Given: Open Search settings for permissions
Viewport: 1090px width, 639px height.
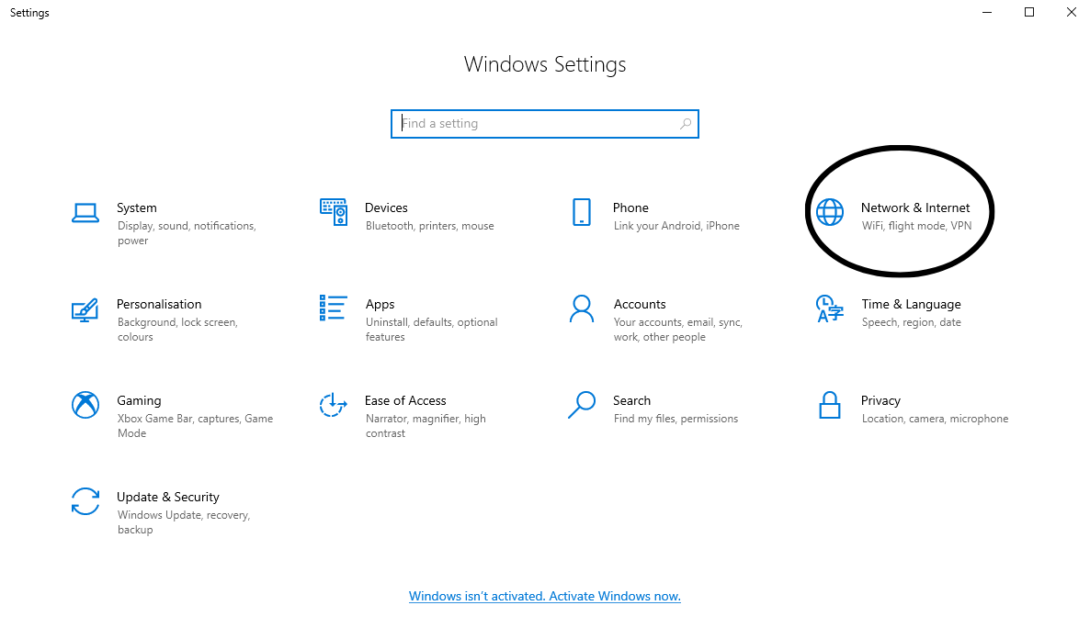Looking at the screenshot, I should (581, 405).
